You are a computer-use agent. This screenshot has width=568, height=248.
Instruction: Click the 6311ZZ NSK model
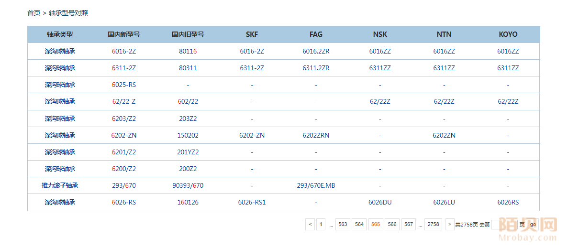380,68
